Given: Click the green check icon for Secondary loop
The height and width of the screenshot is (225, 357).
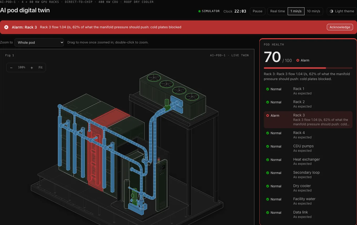Looking at the screenshot, I should point(267,173).
